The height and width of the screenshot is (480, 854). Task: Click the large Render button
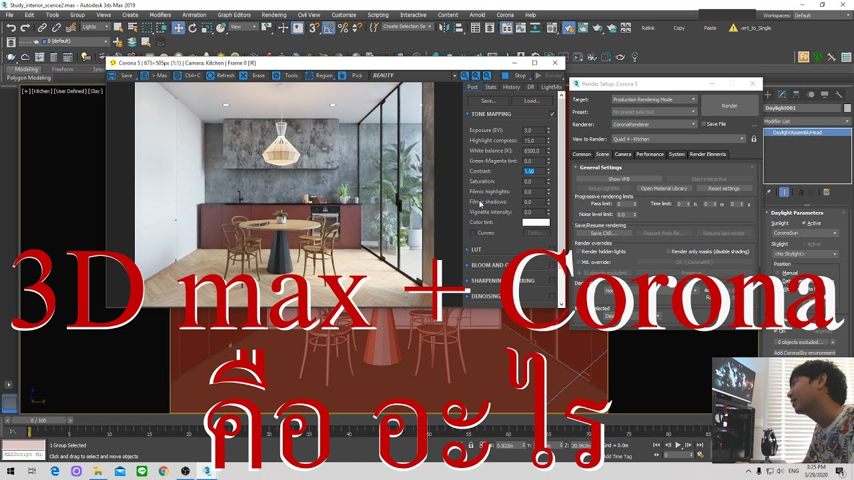point(729,105)
